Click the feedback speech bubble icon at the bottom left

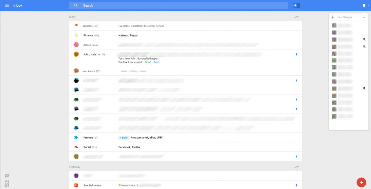coord(7,176)
